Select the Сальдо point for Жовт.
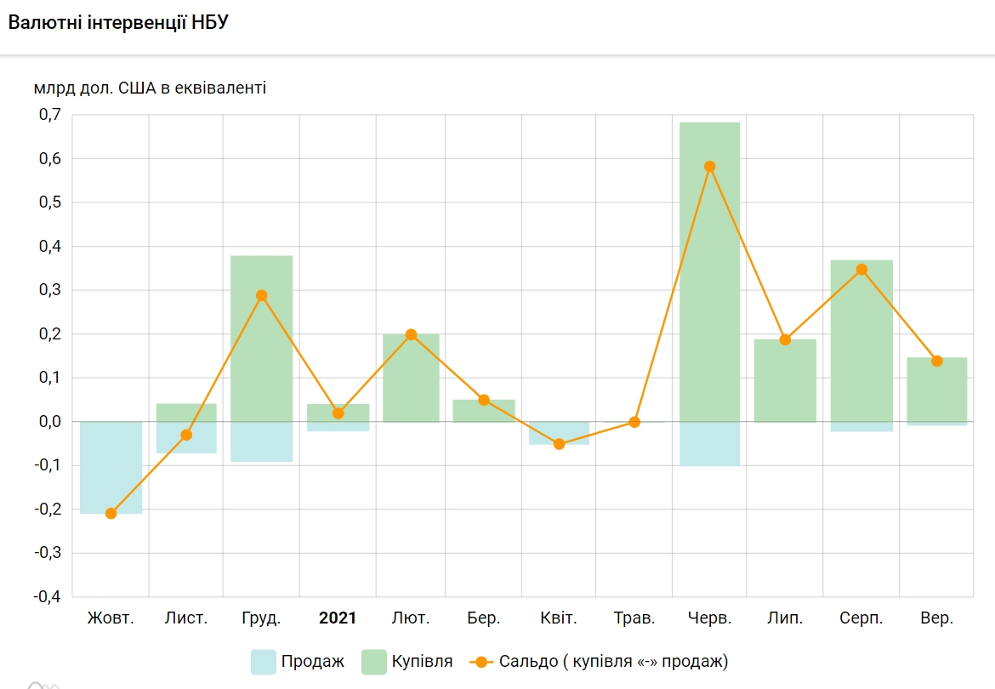 pyautogui.click(x=111, y=513)
